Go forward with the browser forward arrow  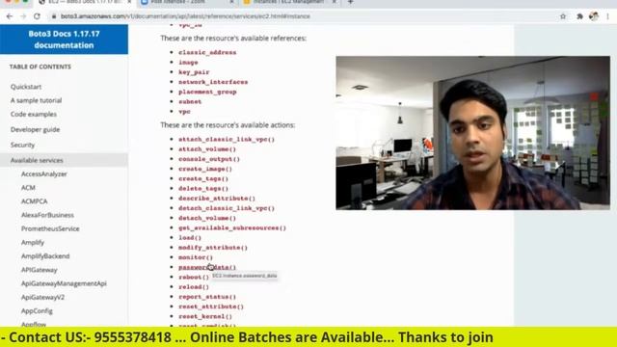23,16
